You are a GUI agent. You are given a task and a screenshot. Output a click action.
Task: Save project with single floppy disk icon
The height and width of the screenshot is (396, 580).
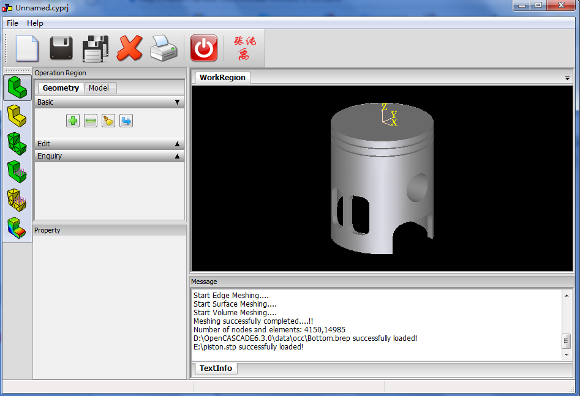click(x=61, y=48)
